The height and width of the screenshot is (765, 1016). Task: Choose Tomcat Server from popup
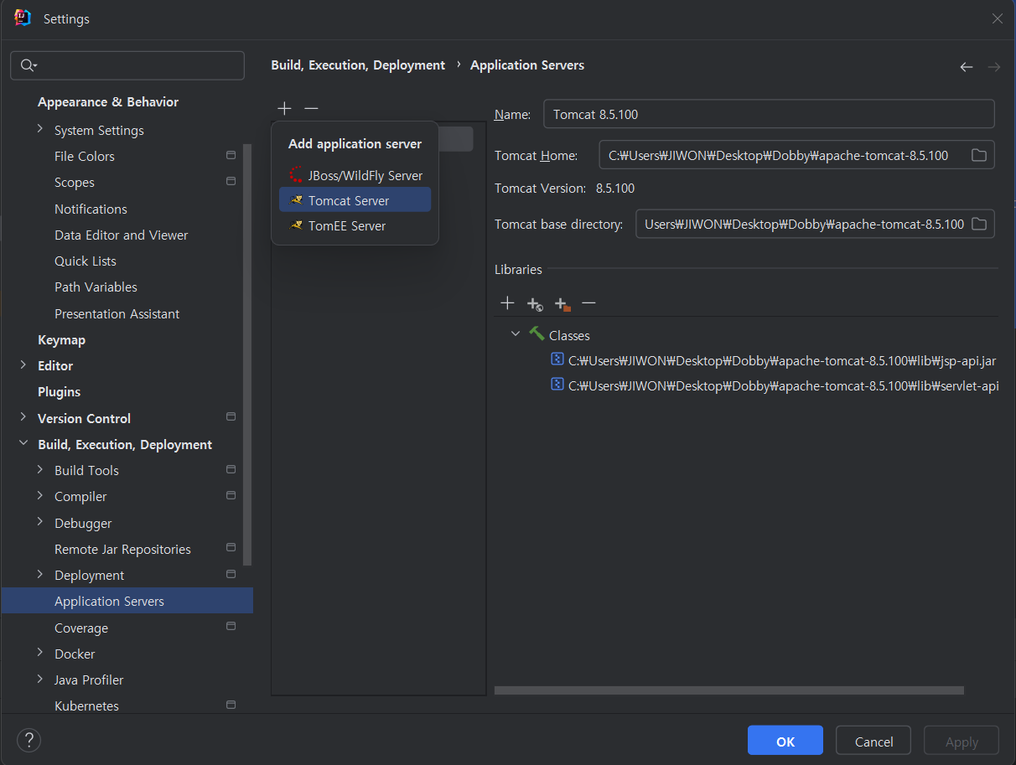355,200
